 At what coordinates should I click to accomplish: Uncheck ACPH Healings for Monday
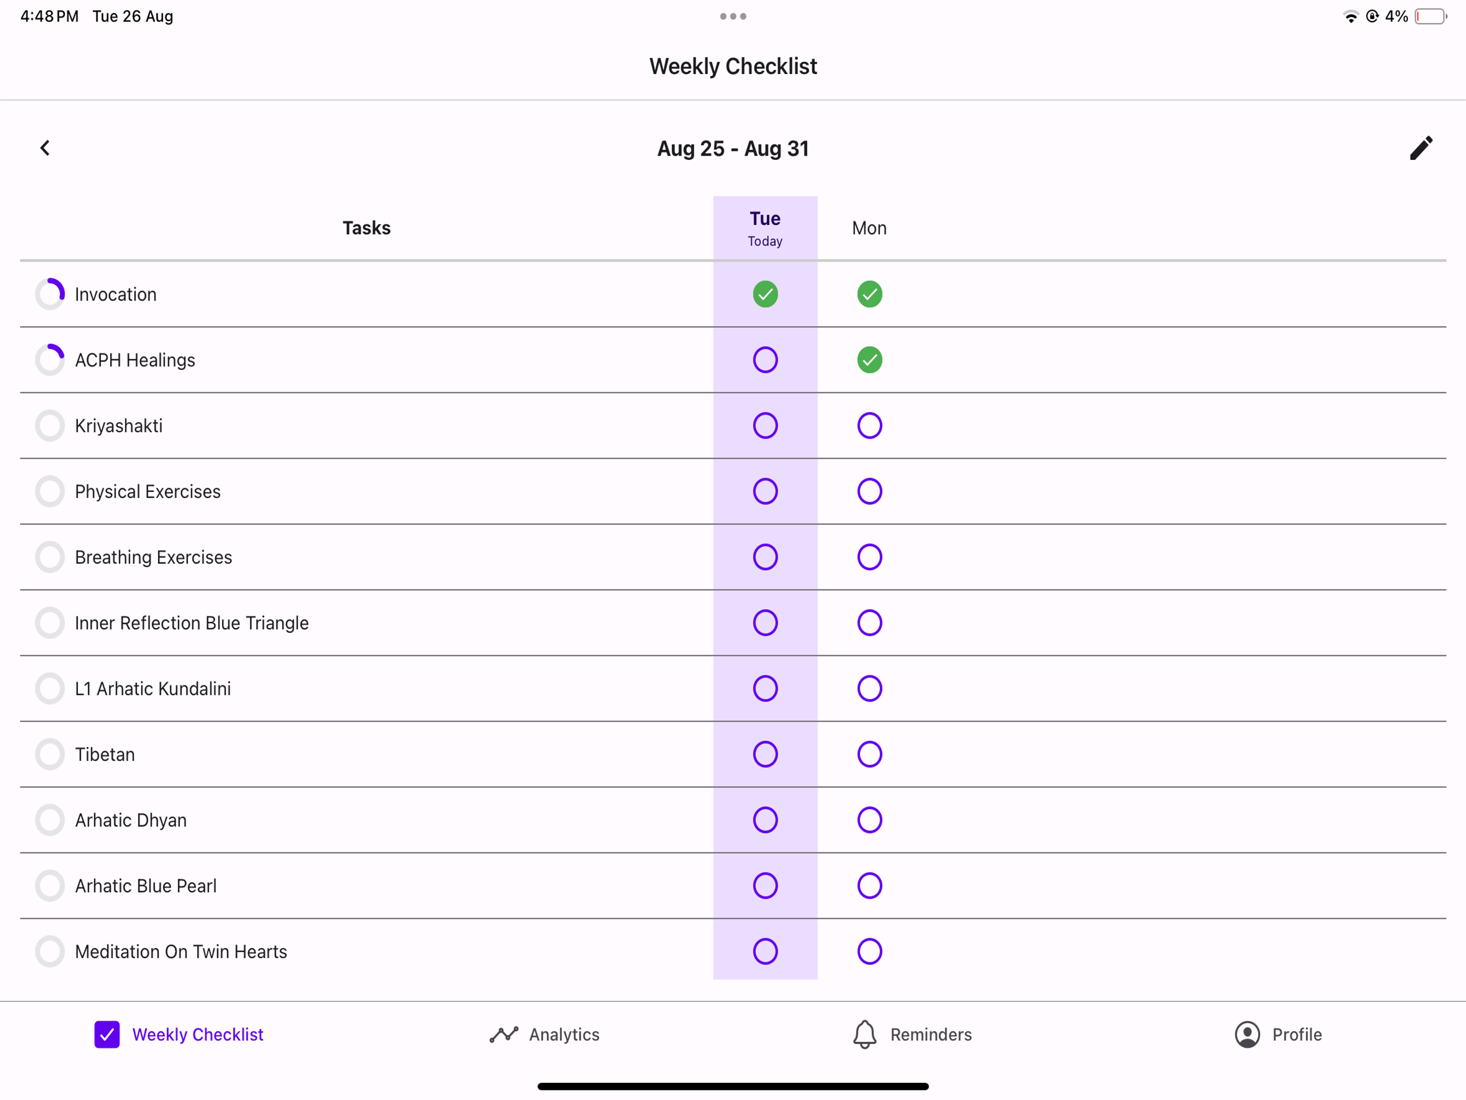(x=869, y=360)
